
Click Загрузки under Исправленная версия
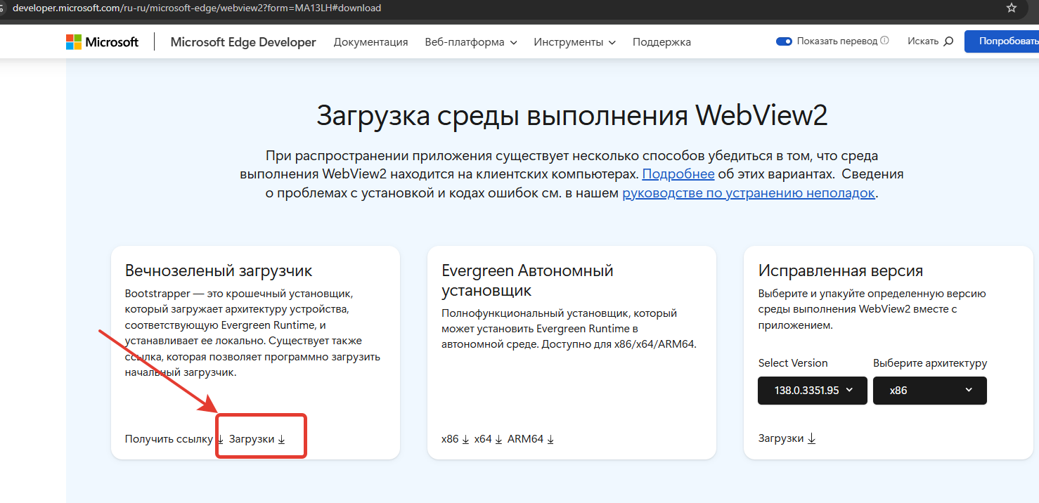click(x=787, y=438)
